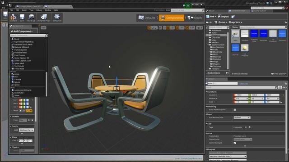Click Save All icon next to Import
The width and height of the screenshot is (289, 162).
(x=233, y=17)
